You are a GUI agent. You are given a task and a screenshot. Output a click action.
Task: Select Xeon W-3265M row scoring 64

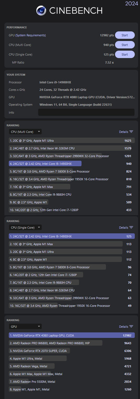click(72, 290)
